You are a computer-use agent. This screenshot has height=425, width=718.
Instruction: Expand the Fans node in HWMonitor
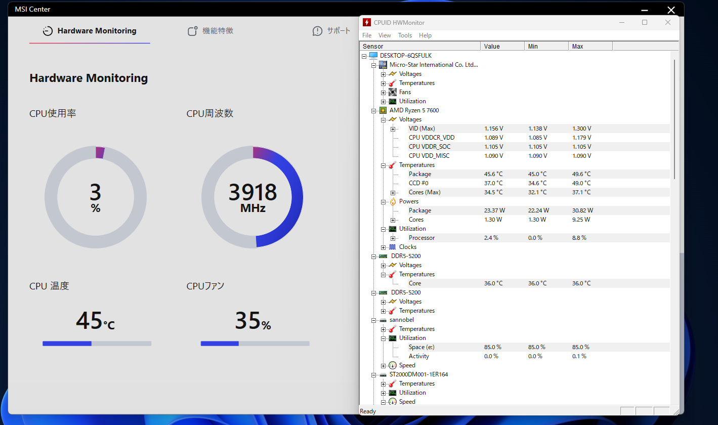click(384, 92)
